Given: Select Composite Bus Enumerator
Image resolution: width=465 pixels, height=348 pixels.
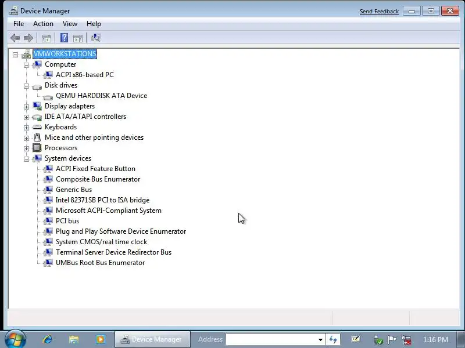Looking at the screenshot, I should point(98,179).
